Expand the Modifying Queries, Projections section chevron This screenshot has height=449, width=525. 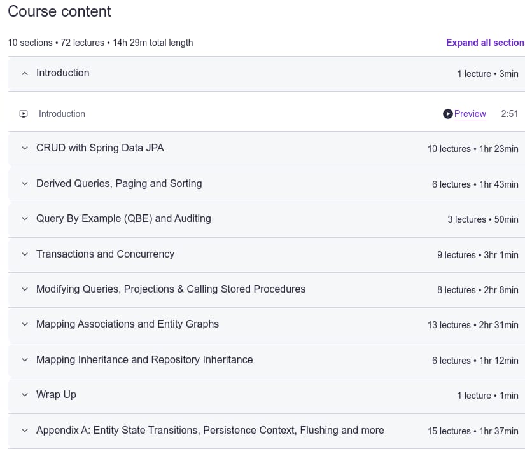pos(25,289)
